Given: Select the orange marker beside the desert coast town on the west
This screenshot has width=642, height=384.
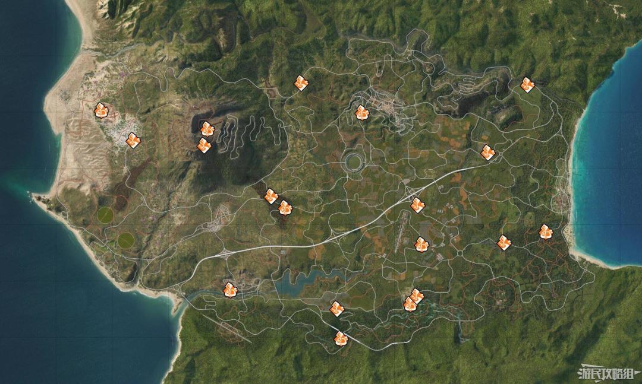Looking at the screenshot, I should pyautogui.click(x=101, y=110).
